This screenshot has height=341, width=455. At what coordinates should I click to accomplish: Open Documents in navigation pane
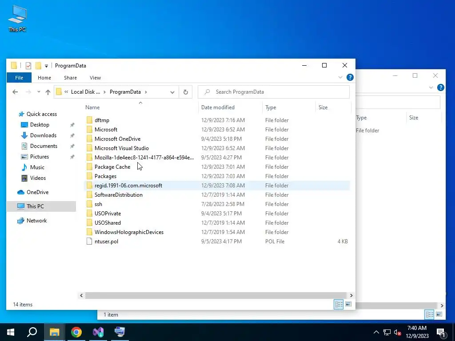44,146
